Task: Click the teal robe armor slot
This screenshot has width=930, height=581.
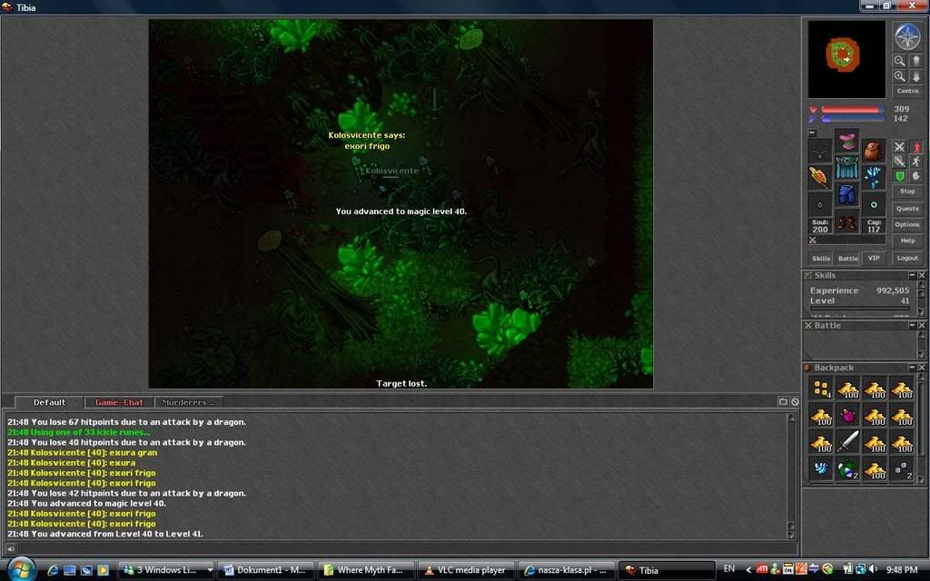Action: pyautogui.click(x=847, y=167)
